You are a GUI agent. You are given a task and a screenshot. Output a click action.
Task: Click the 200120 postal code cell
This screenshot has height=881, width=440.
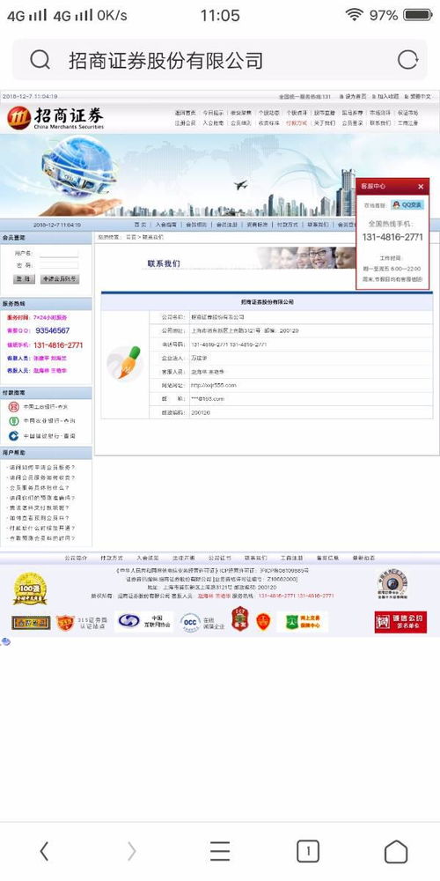pyautogui.click(x=311, y=412)
